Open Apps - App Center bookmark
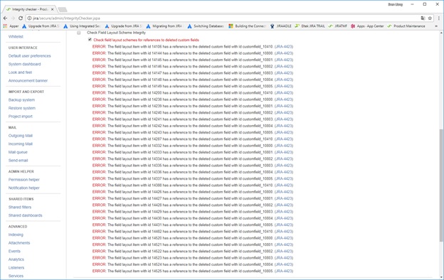 coord(367,26)
